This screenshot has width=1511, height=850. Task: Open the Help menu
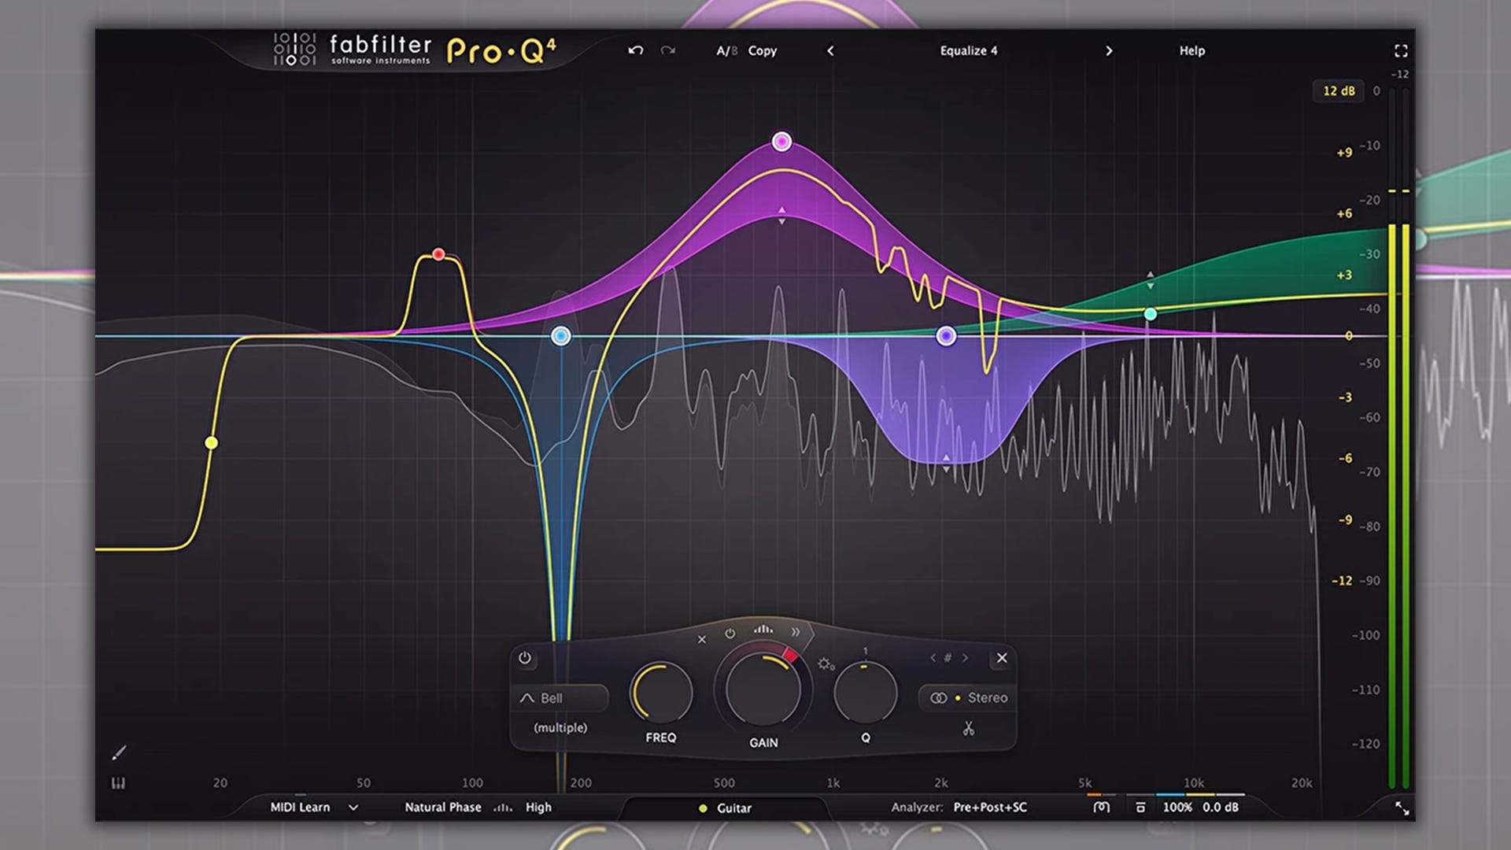pos(1191,50)
